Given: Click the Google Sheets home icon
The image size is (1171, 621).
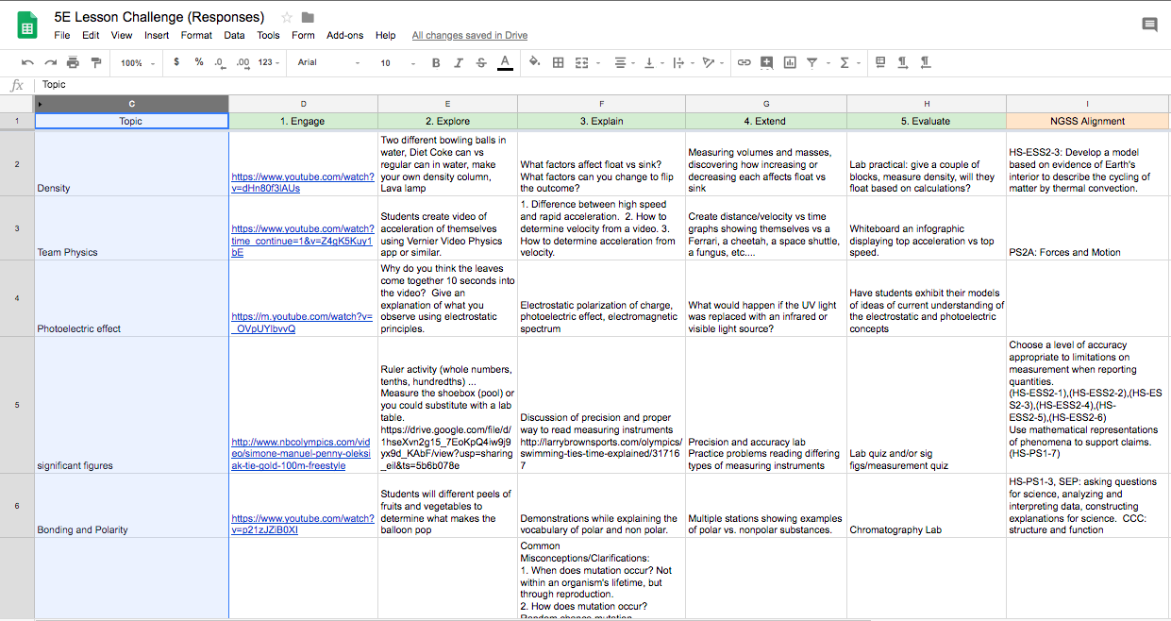Looking at the screenshot, I should (27, 25).
